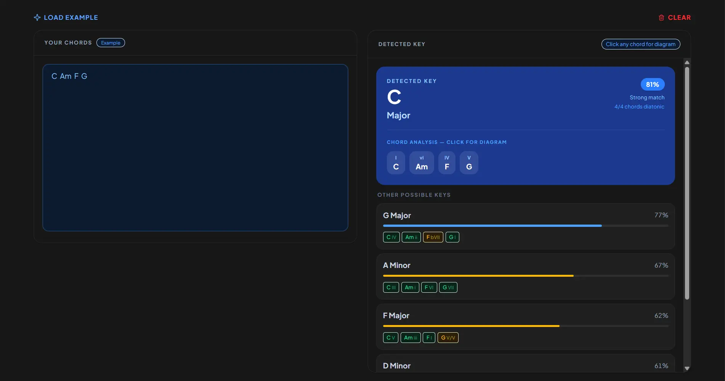Viewport: 725px width, 381px height.
Task: Click the 'Strong match' label
Action: tap(647, 98)
